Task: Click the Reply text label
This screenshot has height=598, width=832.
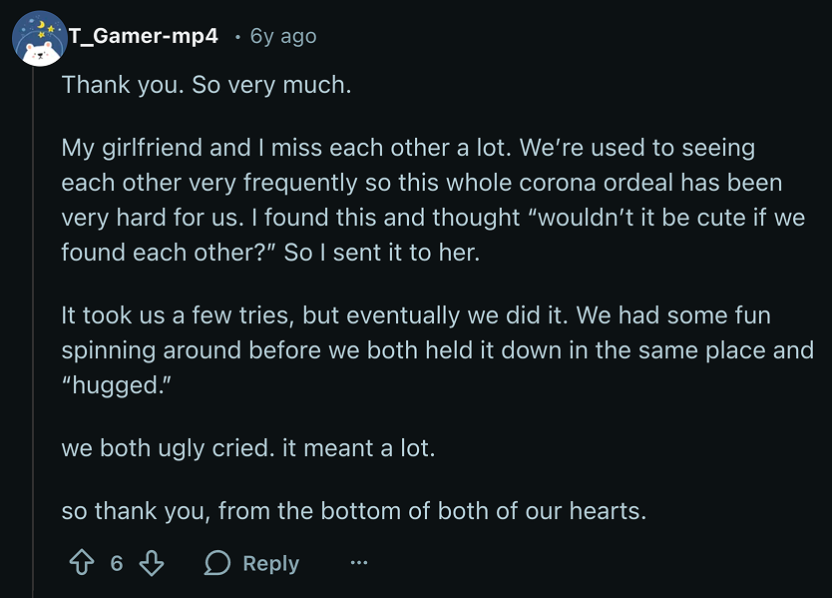Action: 270,564
